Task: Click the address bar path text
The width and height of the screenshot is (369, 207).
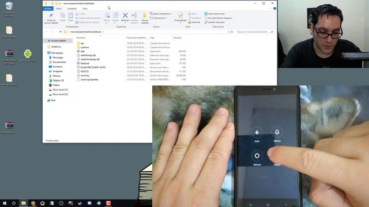Action: pos(86,32)
